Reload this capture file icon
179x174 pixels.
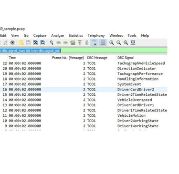pyautogui.click(x=42, y=42)
